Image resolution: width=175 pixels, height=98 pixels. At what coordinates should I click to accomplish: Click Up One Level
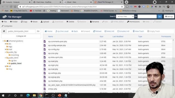(62, 31)
